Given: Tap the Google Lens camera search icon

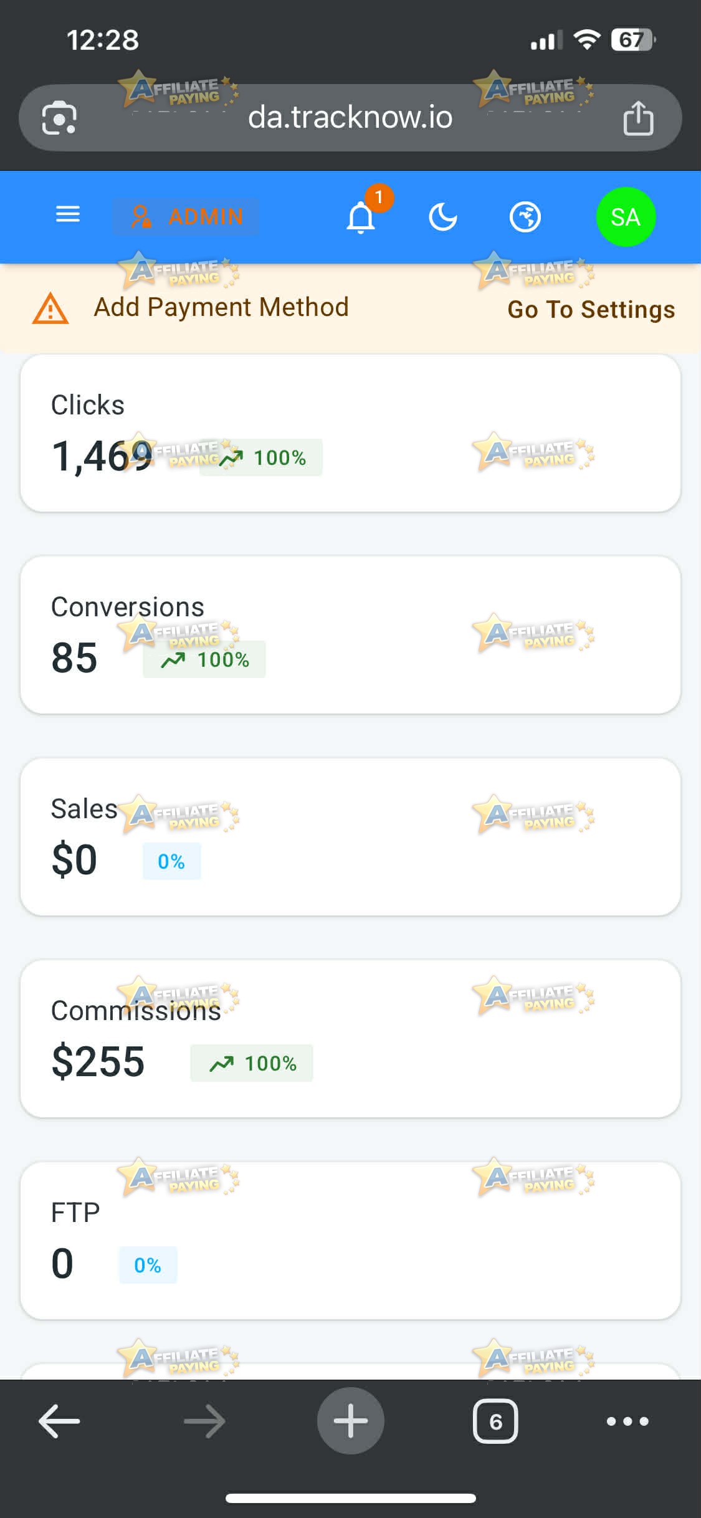Looking at the screenshot, I should coord(59,117).
